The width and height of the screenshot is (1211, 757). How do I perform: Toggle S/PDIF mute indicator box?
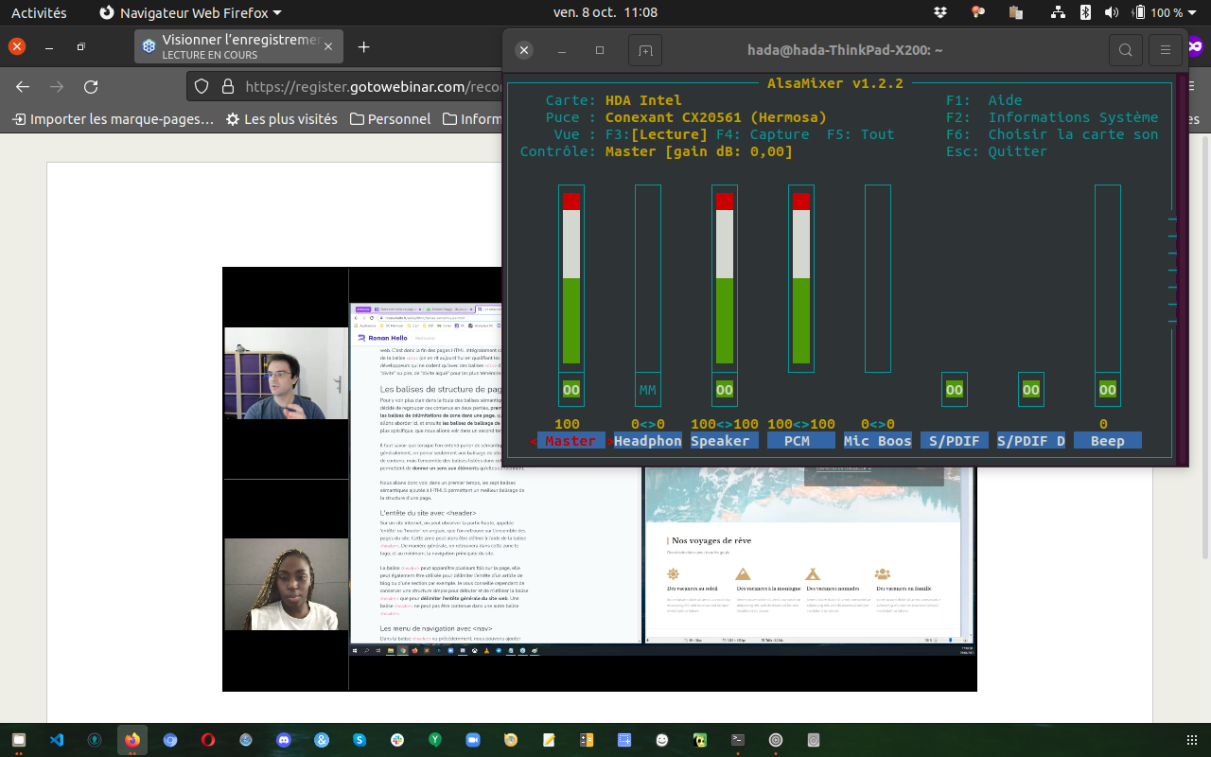(x=954, y=390)
